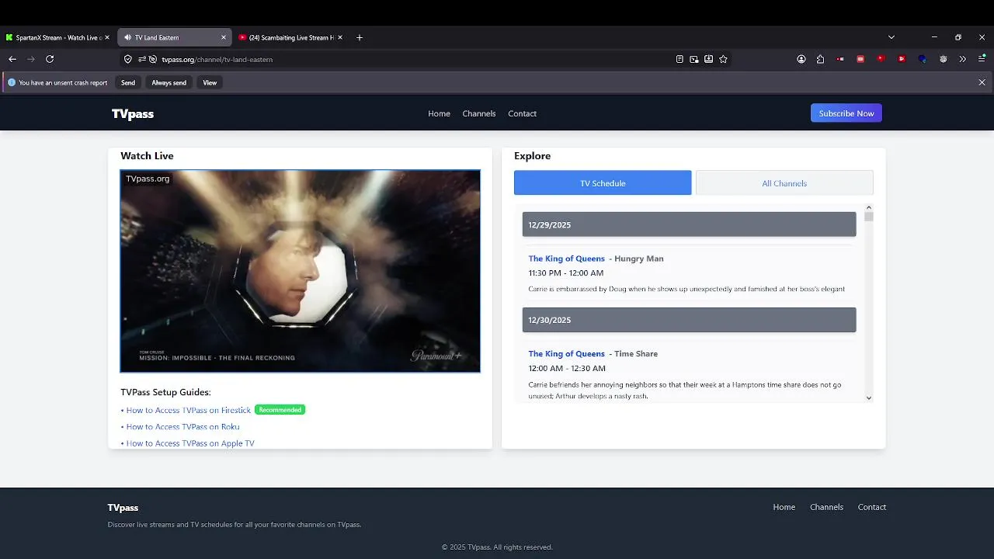Bookmark this page with the star icon
This screenshot has height=559, width=994.
click(724, 59)
